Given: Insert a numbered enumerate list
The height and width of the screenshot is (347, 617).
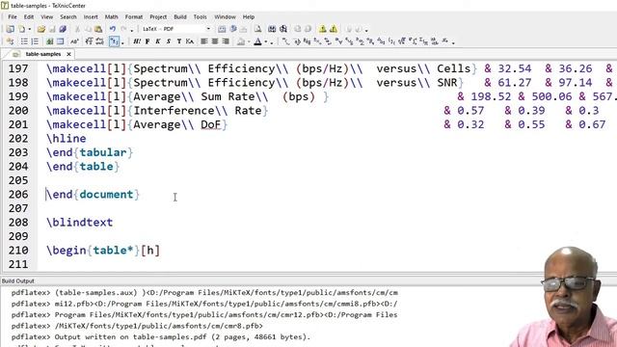Looking at the screenshot, I should click(x=35, y=41).
